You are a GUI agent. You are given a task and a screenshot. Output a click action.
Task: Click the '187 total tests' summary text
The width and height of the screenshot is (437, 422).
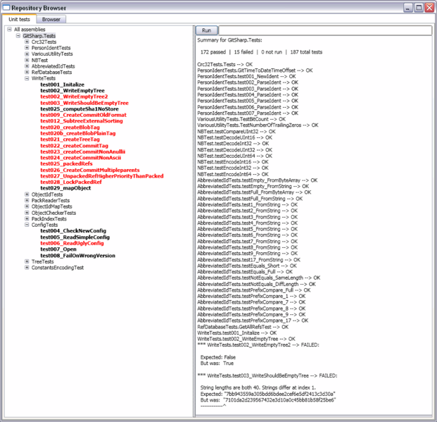pyautogui.click(x=306, y=52)
